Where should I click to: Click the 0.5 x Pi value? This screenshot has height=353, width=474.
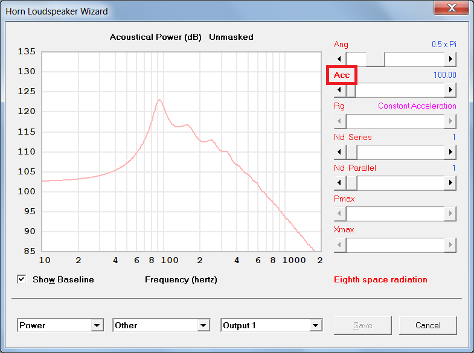pos(444,45)
